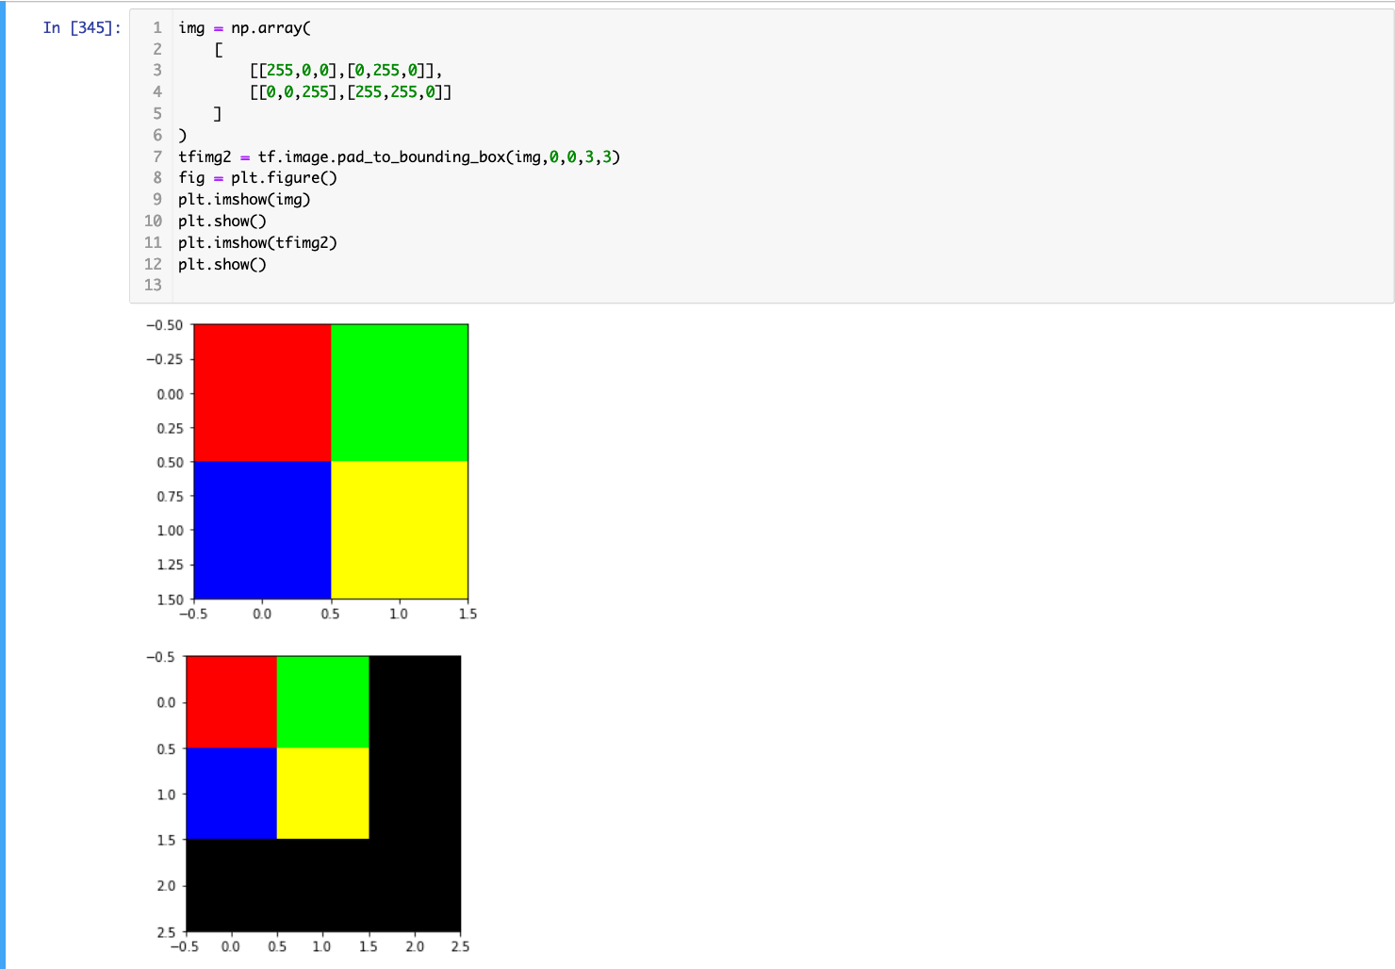The image size is (1395, 969).
Task: Click code line with [[255,0,0],[0,255,0]]
Action: coord(346,70)
